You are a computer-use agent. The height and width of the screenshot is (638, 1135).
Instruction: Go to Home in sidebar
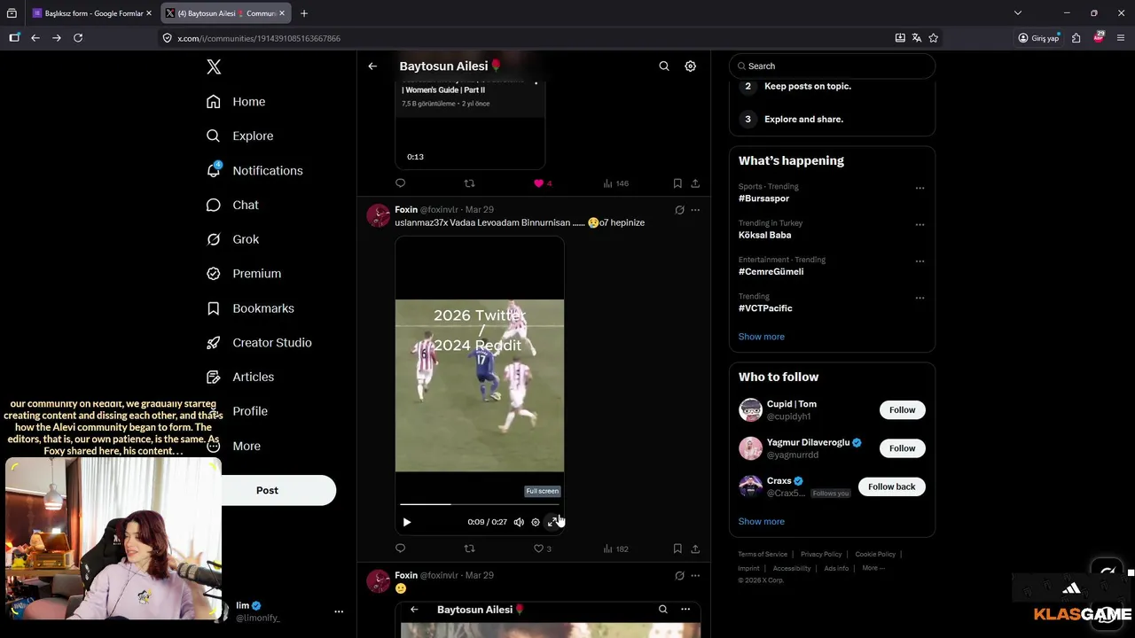236,102
